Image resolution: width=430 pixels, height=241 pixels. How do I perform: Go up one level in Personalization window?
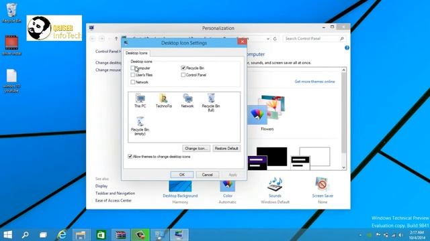point(116,39)
